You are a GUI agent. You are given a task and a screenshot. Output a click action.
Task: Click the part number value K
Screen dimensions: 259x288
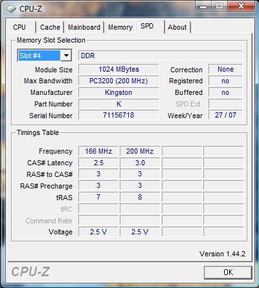click(x=118, y=104)
